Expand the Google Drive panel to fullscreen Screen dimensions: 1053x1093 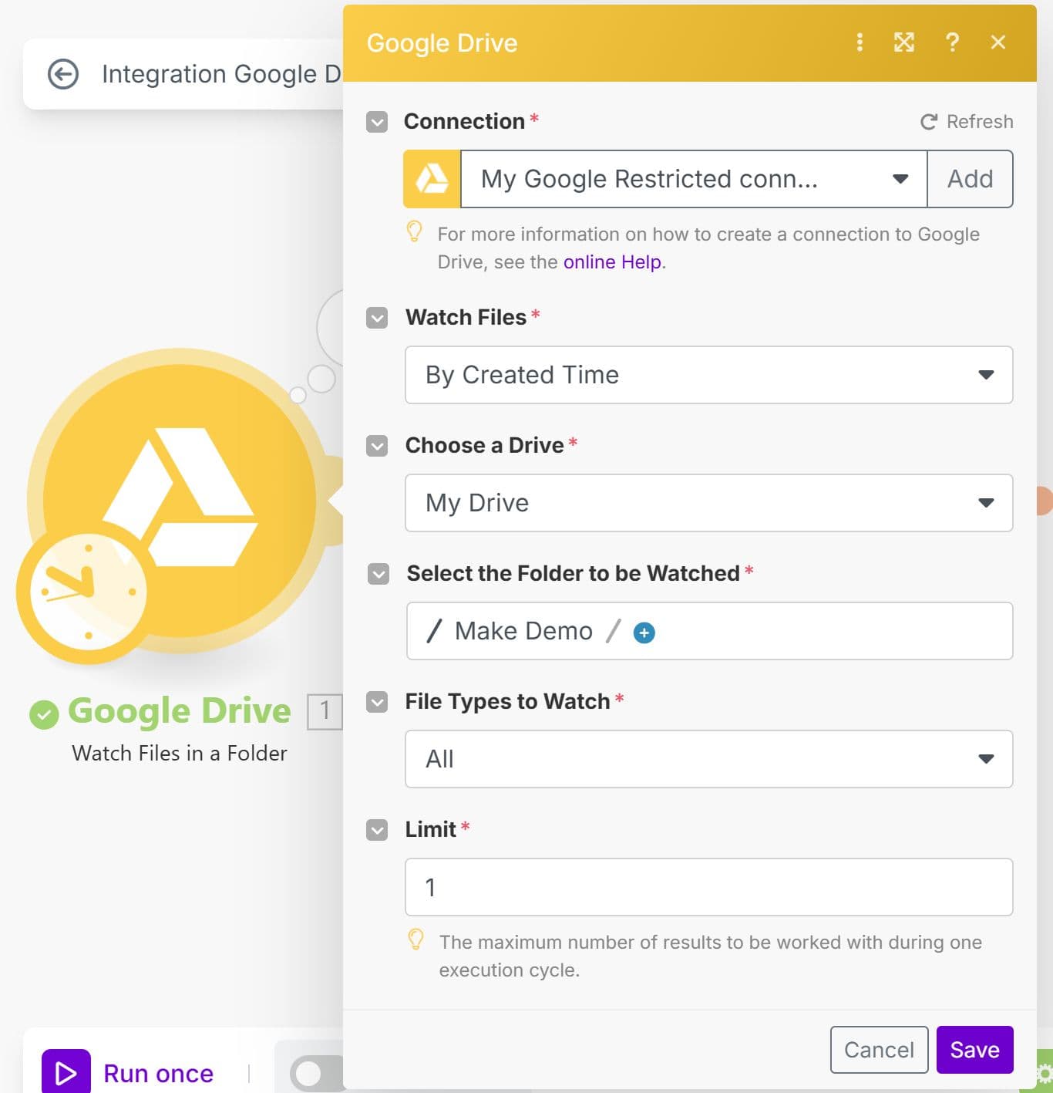pyautogui.click(x=903, y=42)
